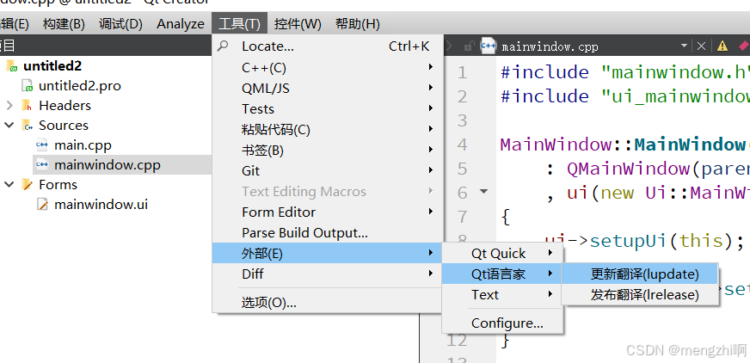Open Configure... for external tools
Screen dimensions: 750x363
pyautogui.click(x=502, y=323)
